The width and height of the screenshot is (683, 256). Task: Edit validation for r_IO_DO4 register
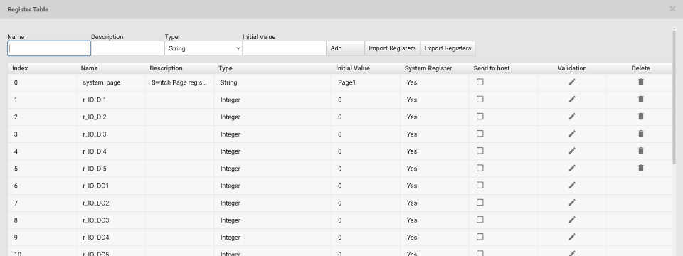(x=572, y=237)
